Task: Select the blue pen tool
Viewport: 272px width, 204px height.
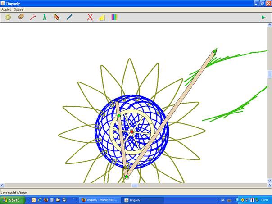Action: (69, 17)
